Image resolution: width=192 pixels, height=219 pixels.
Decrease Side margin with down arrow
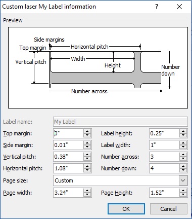coord(87,147)
